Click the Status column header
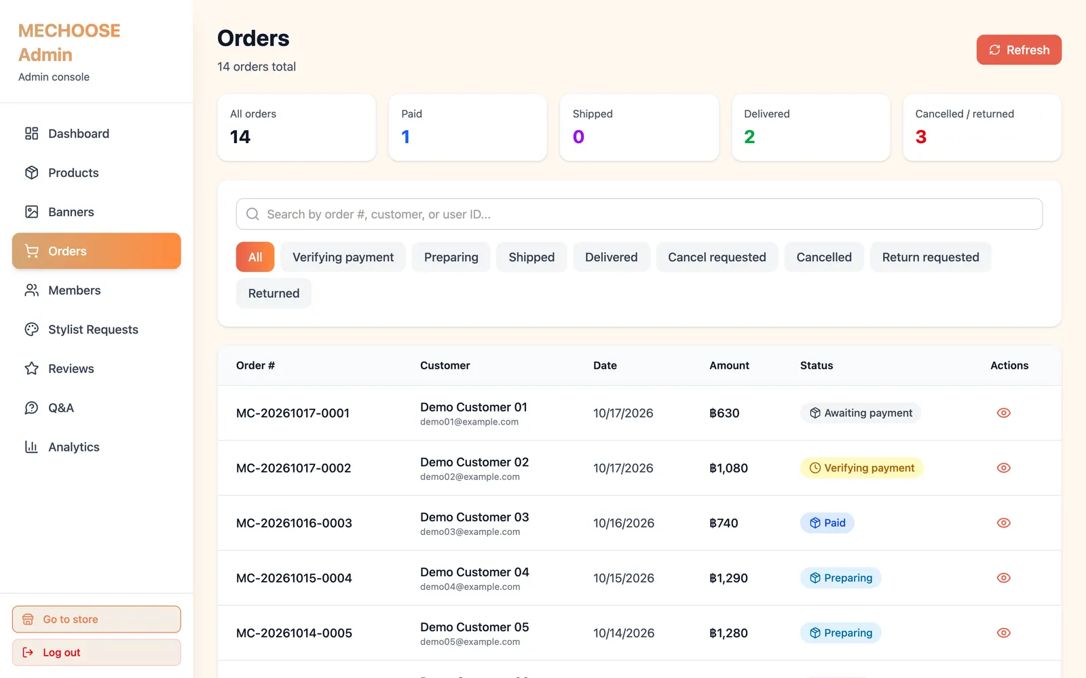The image size is (1086, 678). tap(817, 365)
